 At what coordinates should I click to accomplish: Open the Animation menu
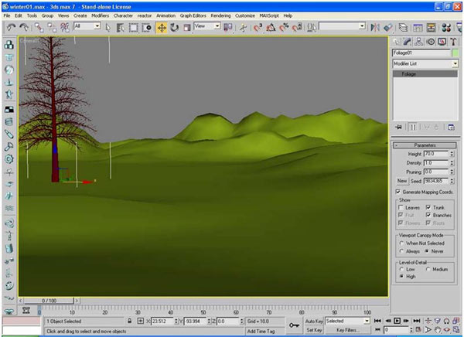(x=165, y=15)
